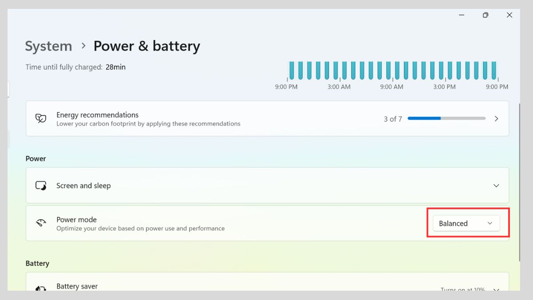Viewport: 533px width, 300px height.
Task: Close the Settings window
Action: pyautogui.click(x=509, y=15)
